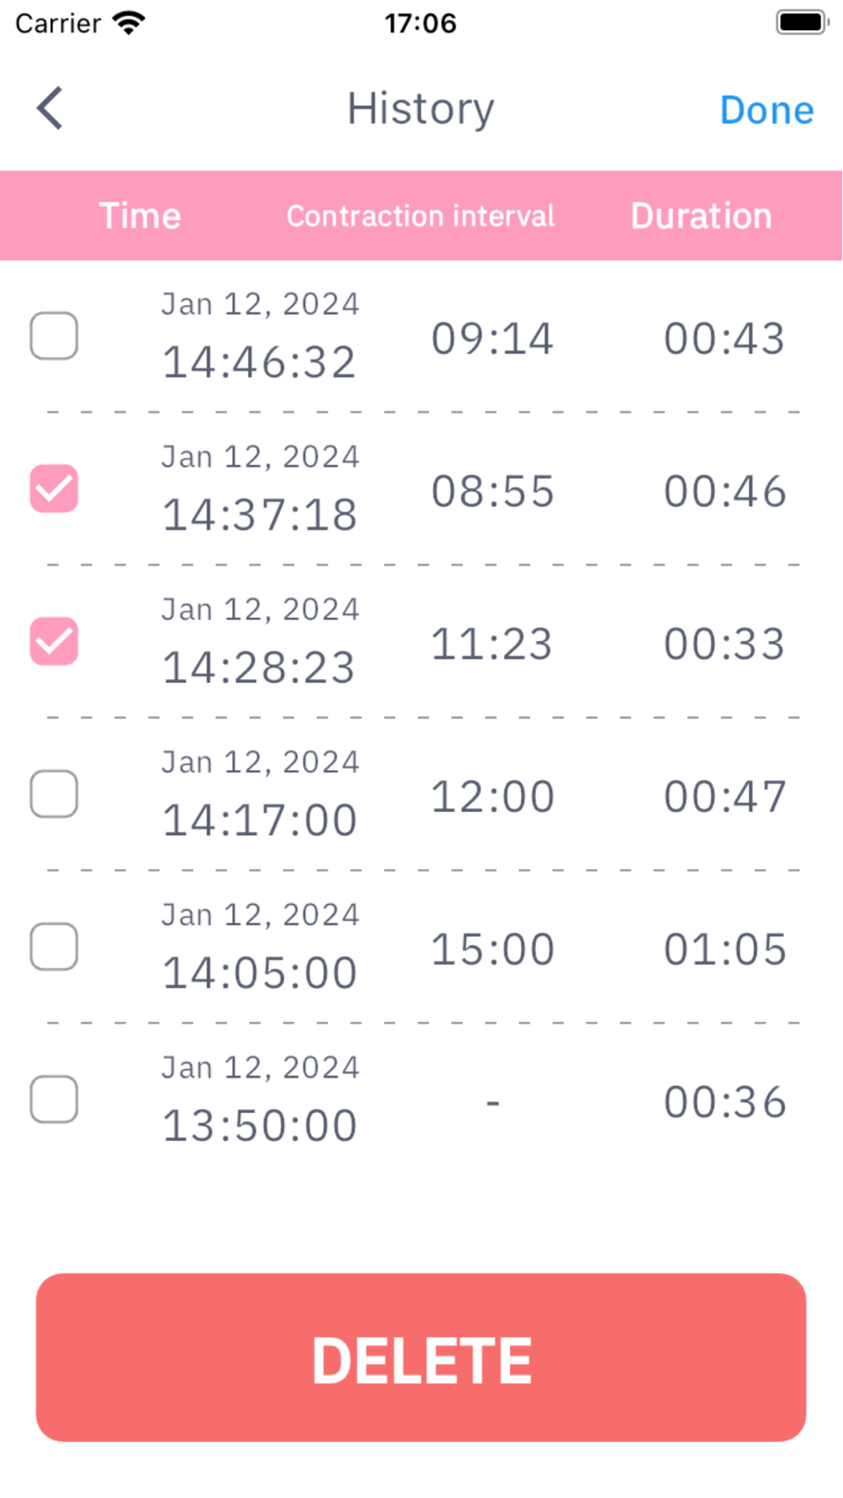
Task: Uncheck the 14:28:23 contraction checkbox
Action: [x=54, y=641]
